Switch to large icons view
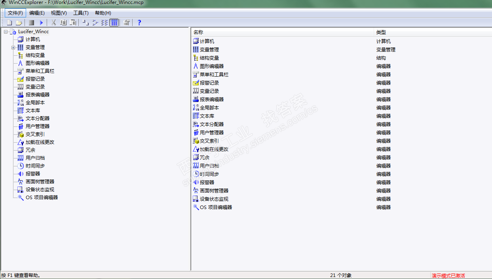This screenshot has width=492, height=279. (x=85, y=23)
